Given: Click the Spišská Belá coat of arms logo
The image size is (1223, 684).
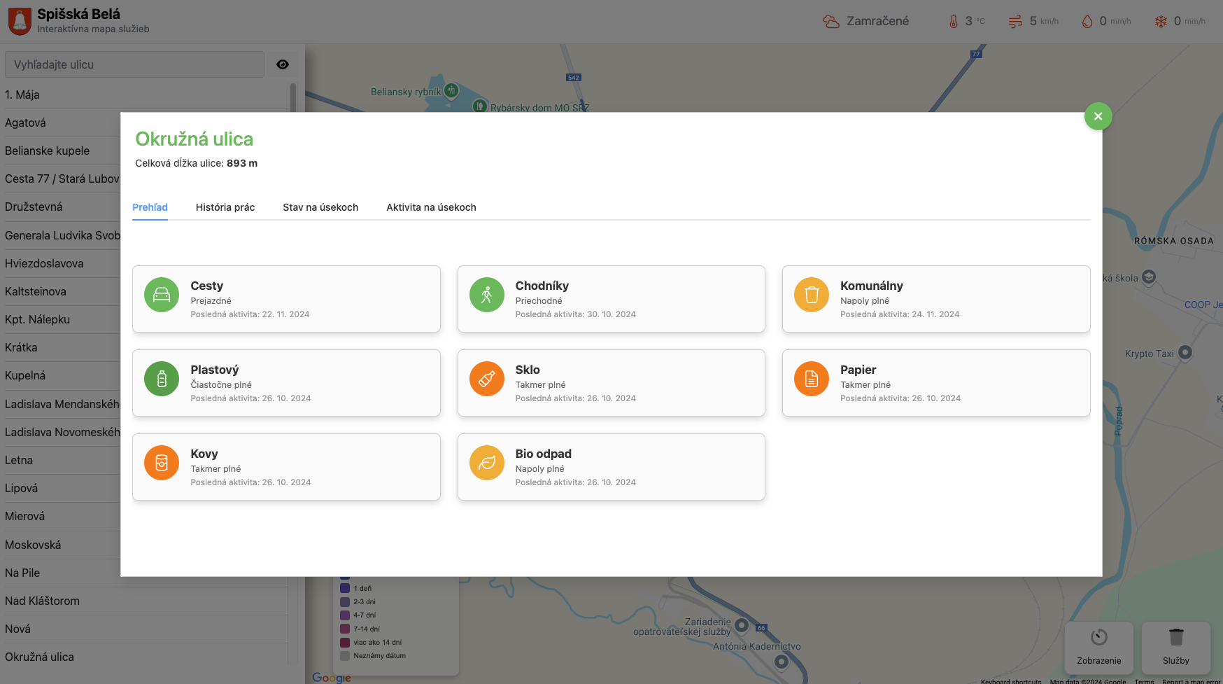Looking at the screenshot, I should point(20,21).
